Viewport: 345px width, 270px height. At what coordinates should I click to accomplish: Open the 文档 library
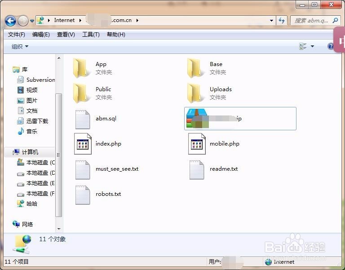click(27, 111)
